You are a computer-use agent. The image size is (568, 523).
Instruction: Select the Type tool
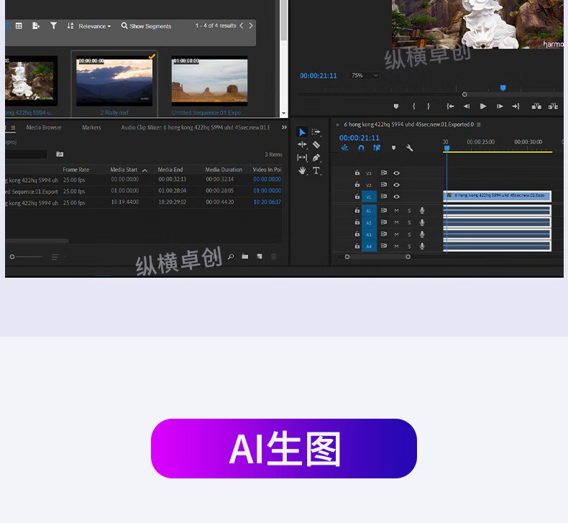(316, 170)
